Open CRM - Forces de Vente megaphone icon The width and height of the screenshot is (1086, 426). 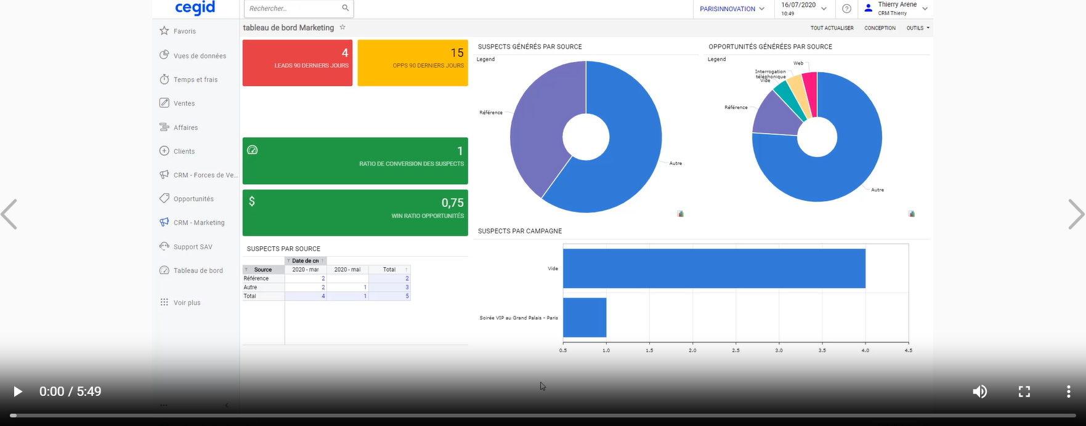click(164, 175)
